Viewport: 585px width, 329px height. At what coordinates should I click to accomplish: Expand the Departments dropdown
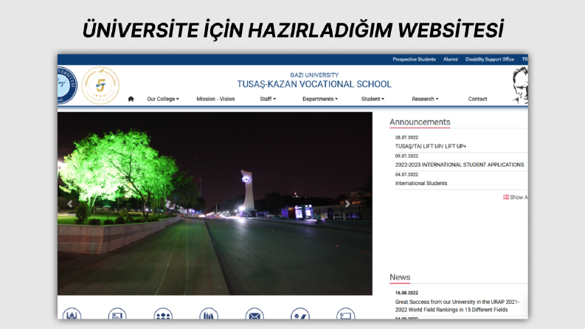(x=320, y=99)
